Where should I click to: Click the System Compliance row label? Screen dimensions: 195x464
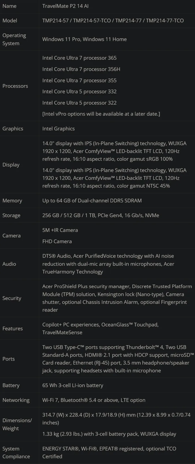[16, 452]
